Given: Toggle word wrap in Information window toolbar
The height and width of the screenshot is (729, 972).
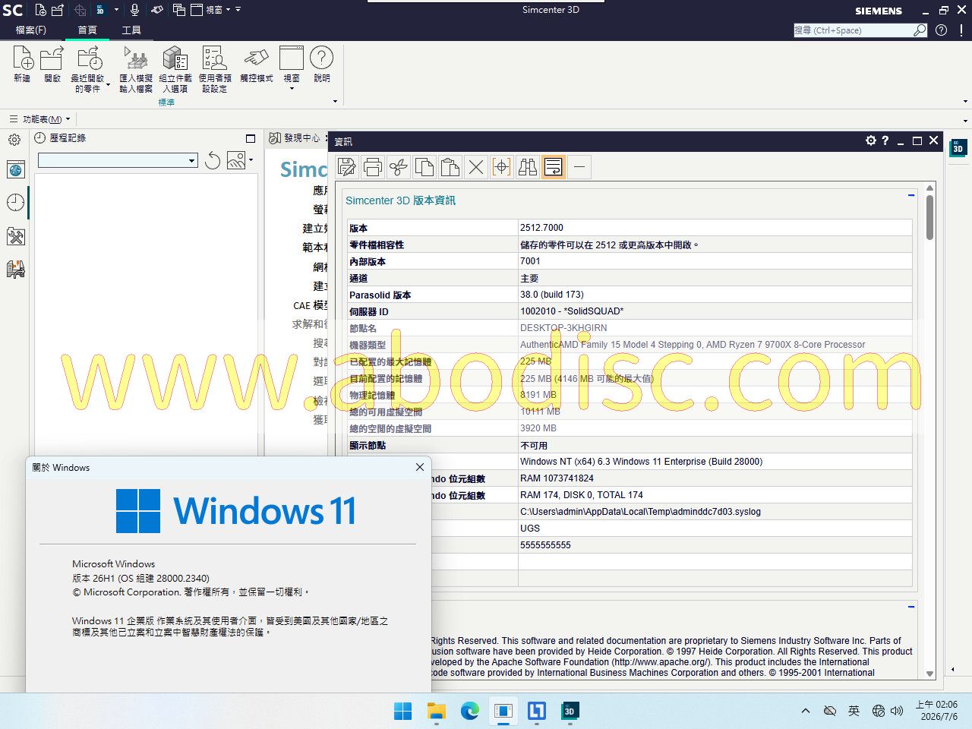Looking at the screenshot, I should pos(554,167).
